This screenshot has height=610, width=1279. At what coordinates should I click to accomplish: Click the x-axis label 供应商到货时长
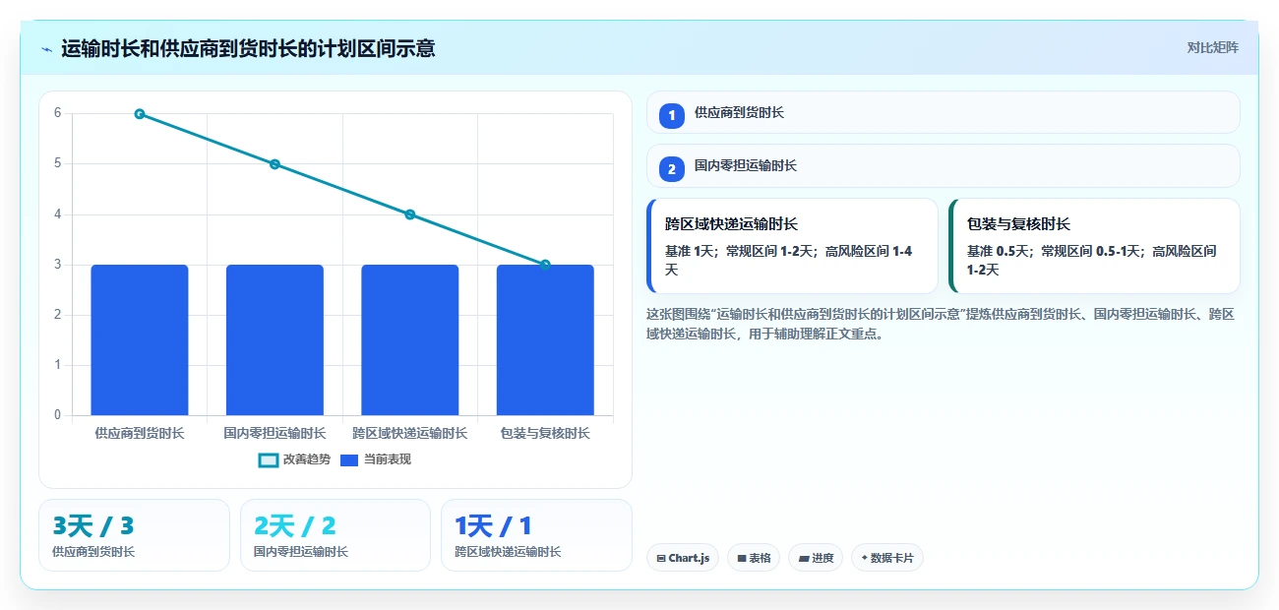tap(140, 433)
